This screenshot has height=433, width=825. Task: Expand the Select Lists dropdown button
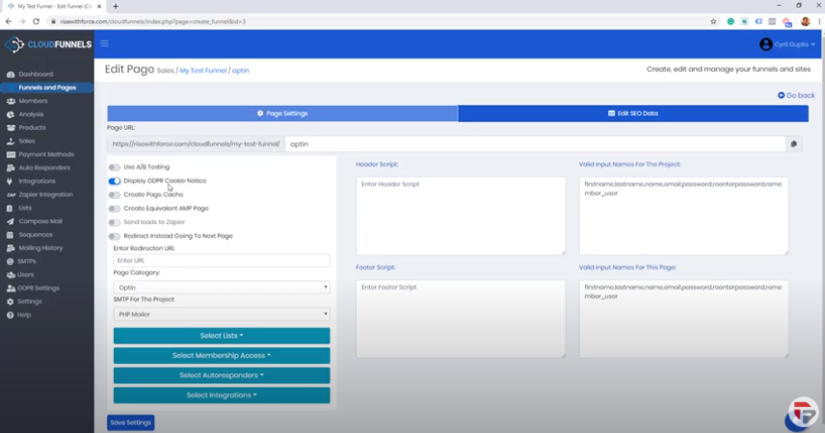click(222, 336)
